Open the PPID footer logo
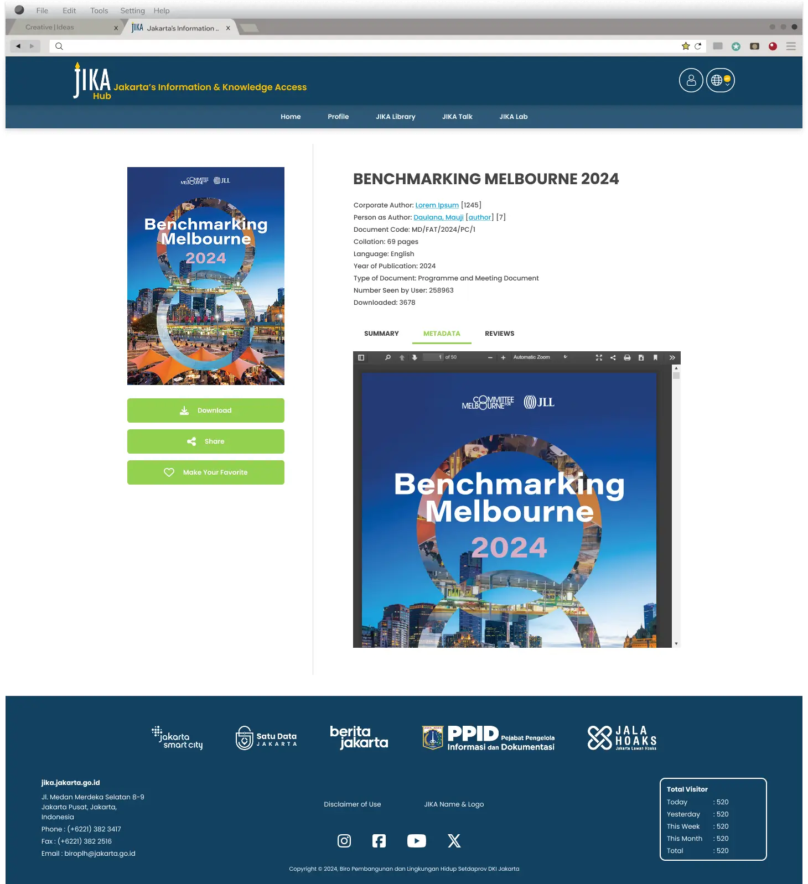The image size is (808, 884). [x=488, y=738]
